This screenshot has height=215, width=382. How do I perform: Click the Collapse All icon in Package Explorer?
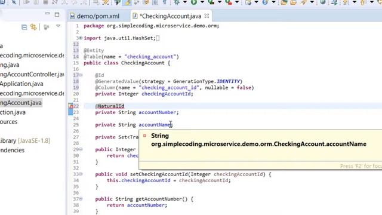point(24,27)
